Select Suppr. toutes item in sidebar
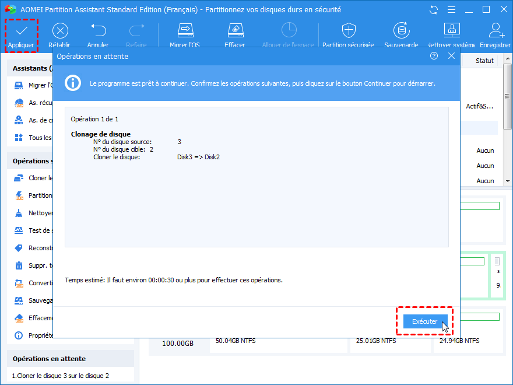Image resolution: width=513 pixels, height=385 pixels. pyautogui.click(x=33, y=265)
